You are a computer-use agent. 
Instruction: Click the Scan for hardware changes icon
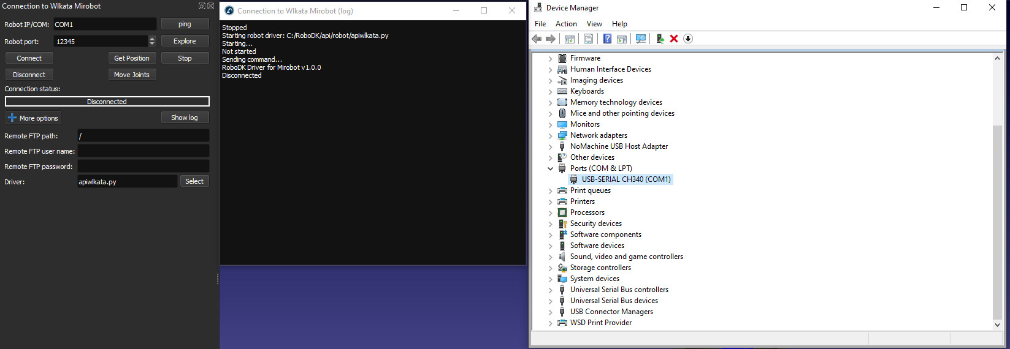coord(641,39)
